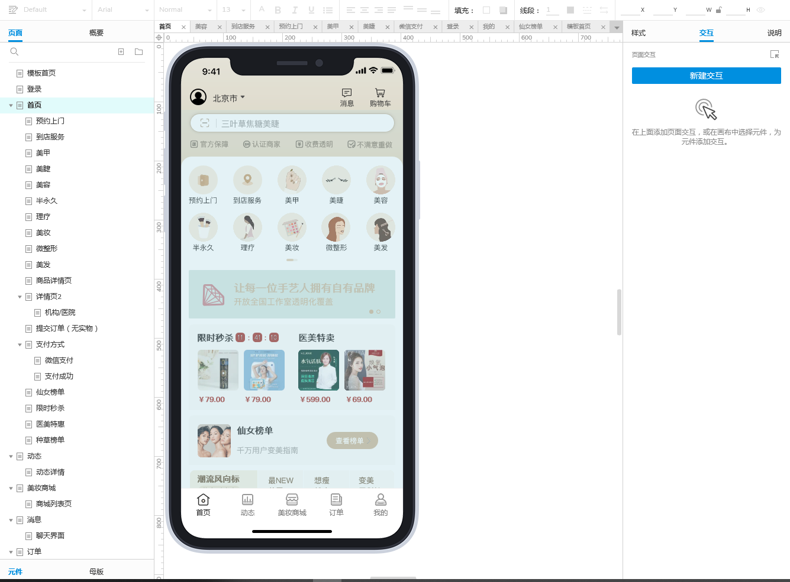
Task: Open the fill color swatch
Action: click(486, 10)
